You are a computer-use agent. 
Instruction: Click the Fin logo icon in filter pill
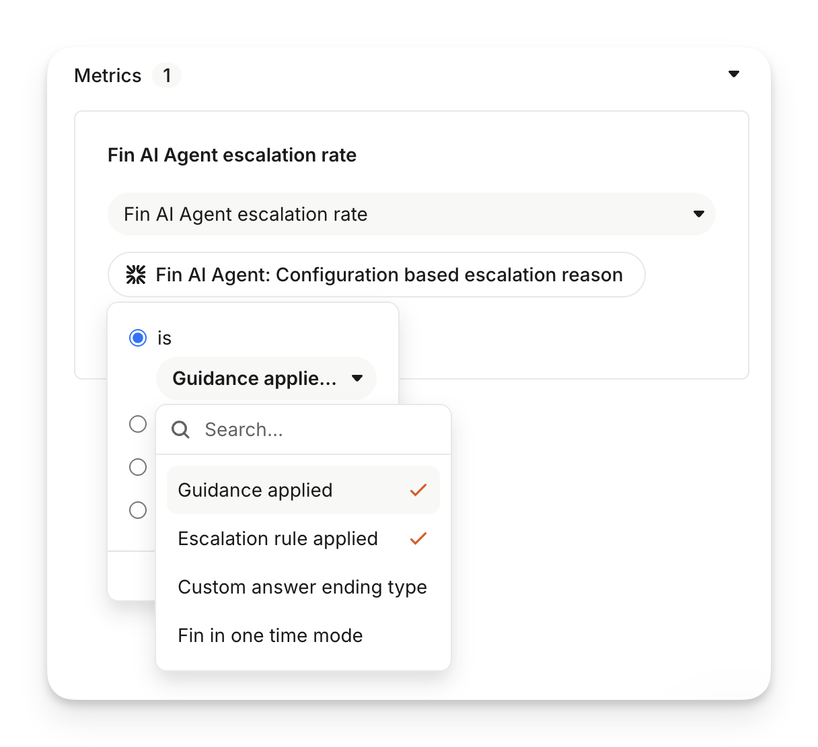pos(136,275)
